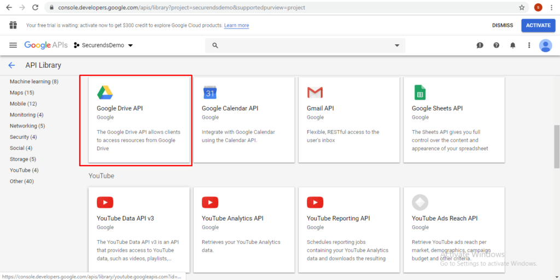Filter by Other (40) category
This screenshot has height=280, width=560.
22,181
